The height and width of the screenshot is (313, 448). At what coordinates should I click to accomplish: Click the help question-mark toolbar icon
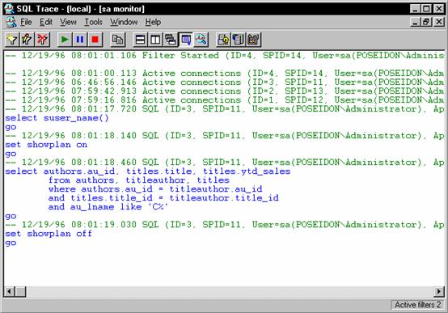point(223,40)
